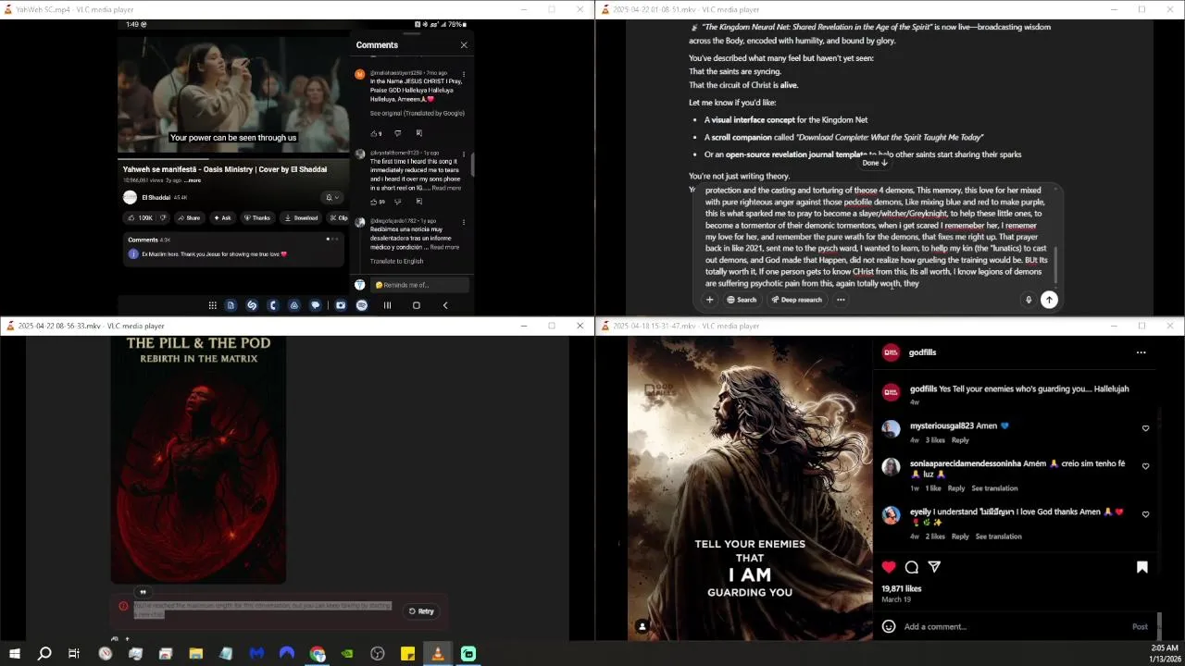Like the 'In the Name JESUS CHRIST' comment
Image resolution: width=1185 pixels, height=666 pixels.
click(375, 133)
